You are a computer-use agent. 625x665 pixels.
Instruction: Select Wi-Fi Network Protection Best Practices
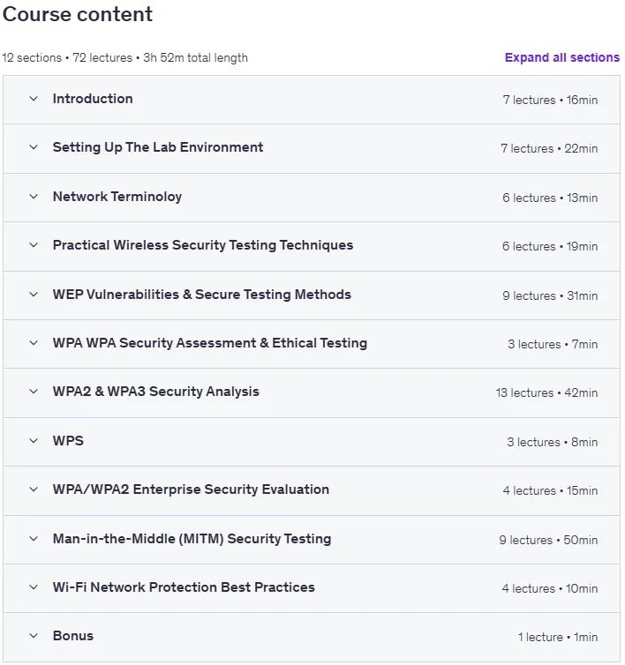(184, 587)
